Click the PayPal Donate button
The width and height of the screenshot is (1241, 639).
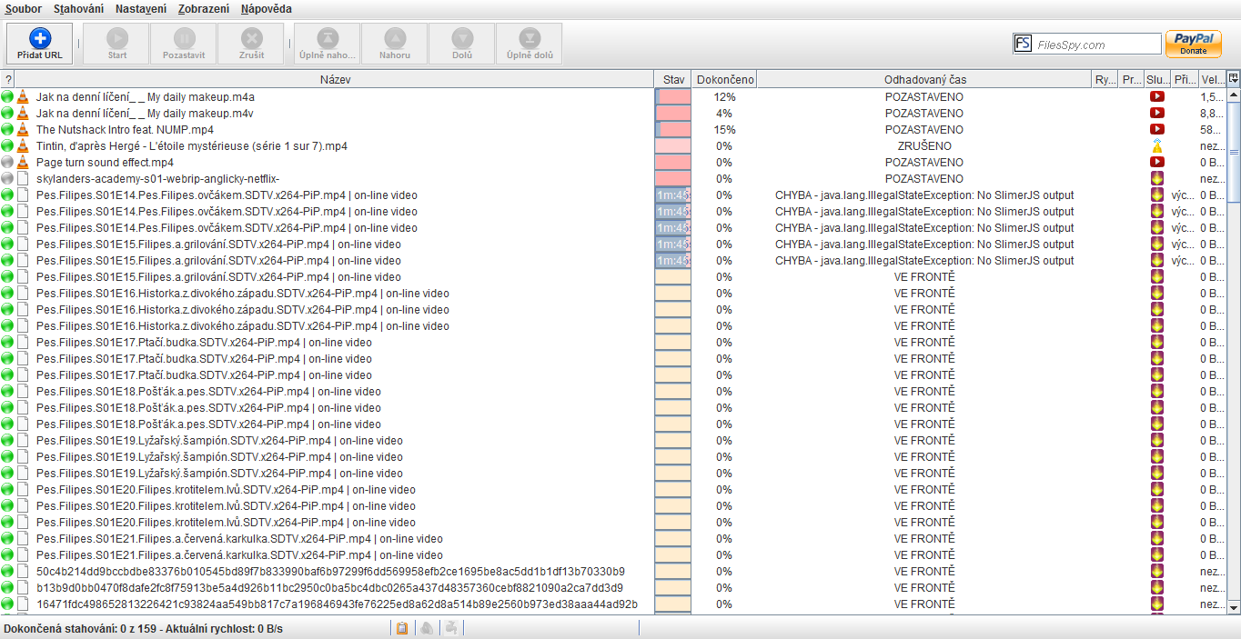pyautogui.click(x=1193, y=44)
